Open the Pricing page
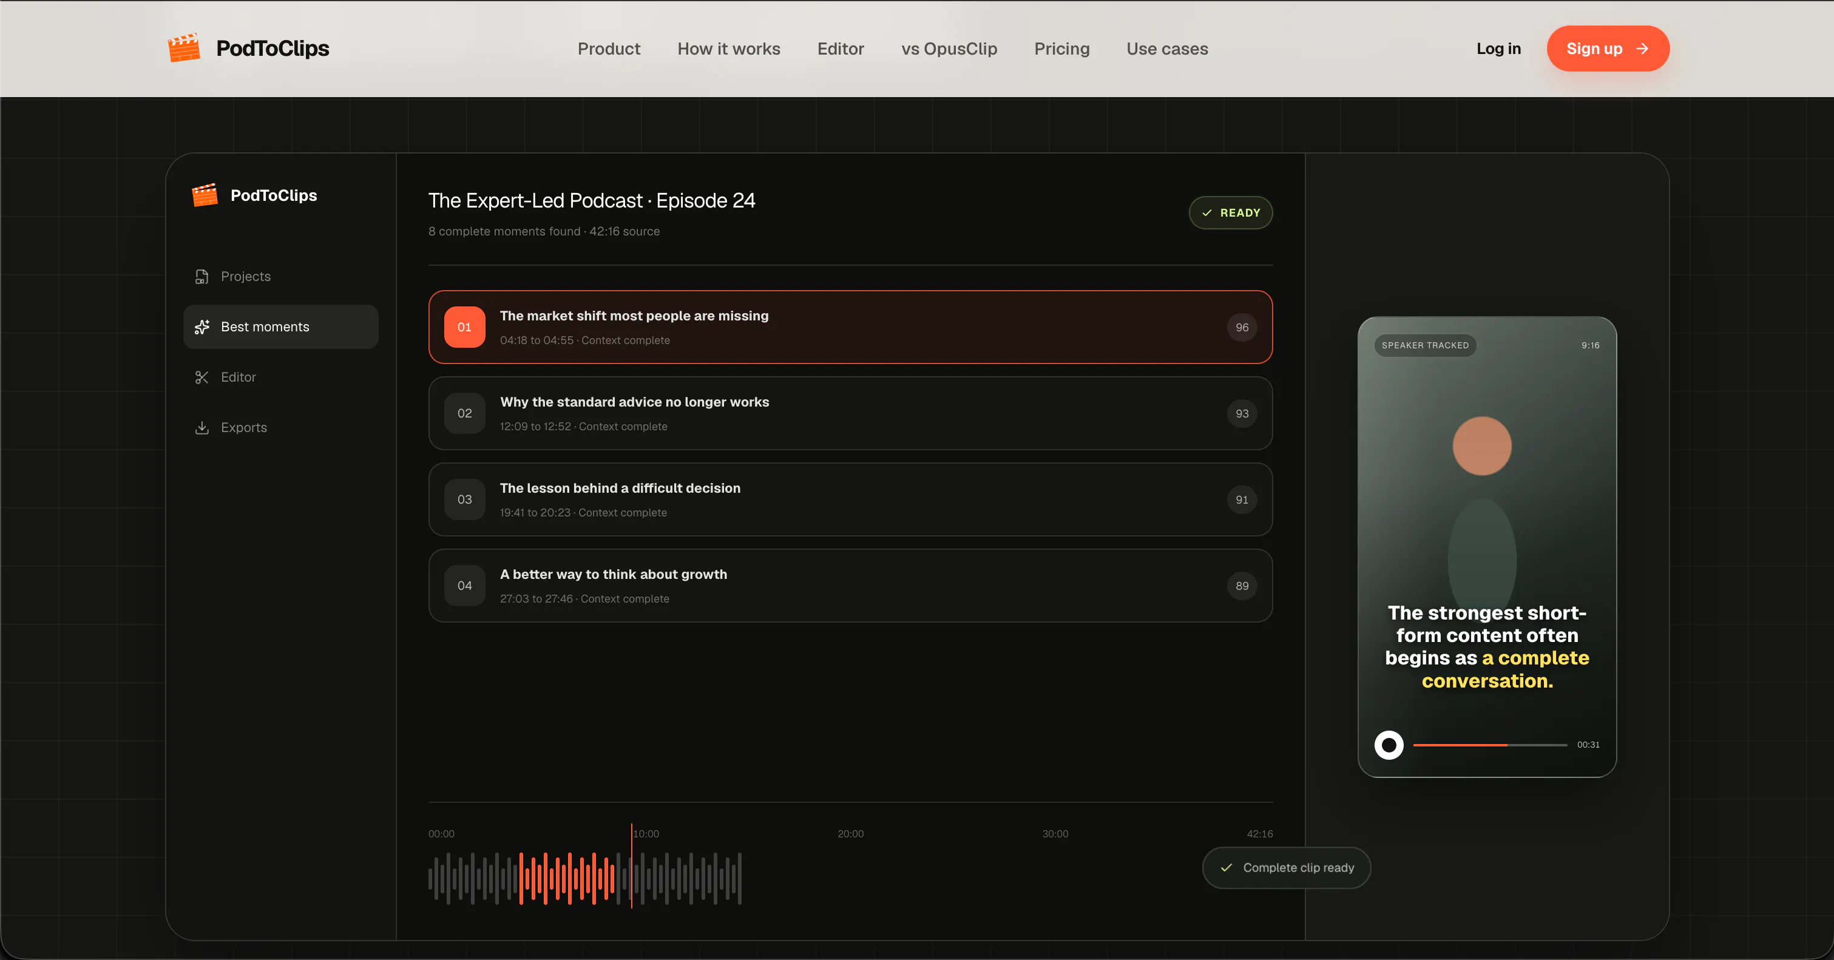The width and height of the screenshot is (1834, 960). 1061,49
